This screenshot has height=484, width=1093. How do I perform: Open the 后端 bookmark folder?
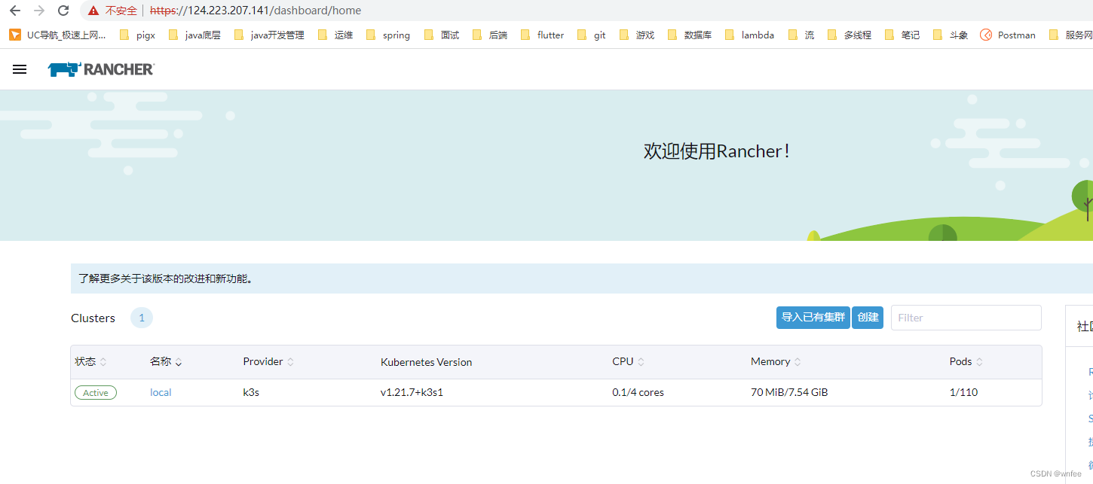[x=489, y=35]
